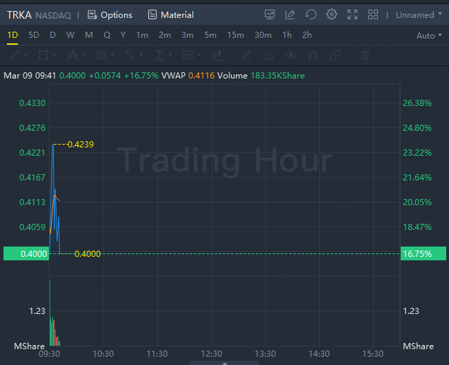Image resolution: width=449 pixels, height=365 pixels.
Task: Open the four-square layout grid icon
Action: (373, 14)
